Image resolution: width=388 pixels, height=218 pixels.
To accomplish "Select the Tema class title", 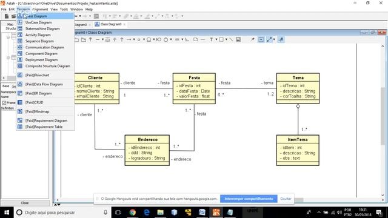I will click(x=298, y=78).
